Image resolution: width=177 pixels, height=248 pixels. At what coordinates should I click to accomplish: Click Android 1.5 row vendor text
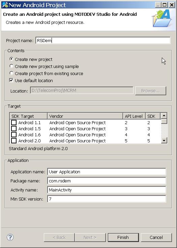77,129
